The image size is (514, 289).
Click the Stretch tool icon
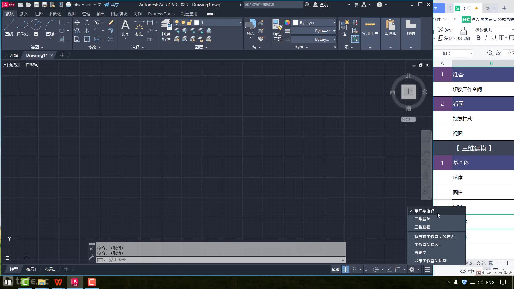[77, 39]
